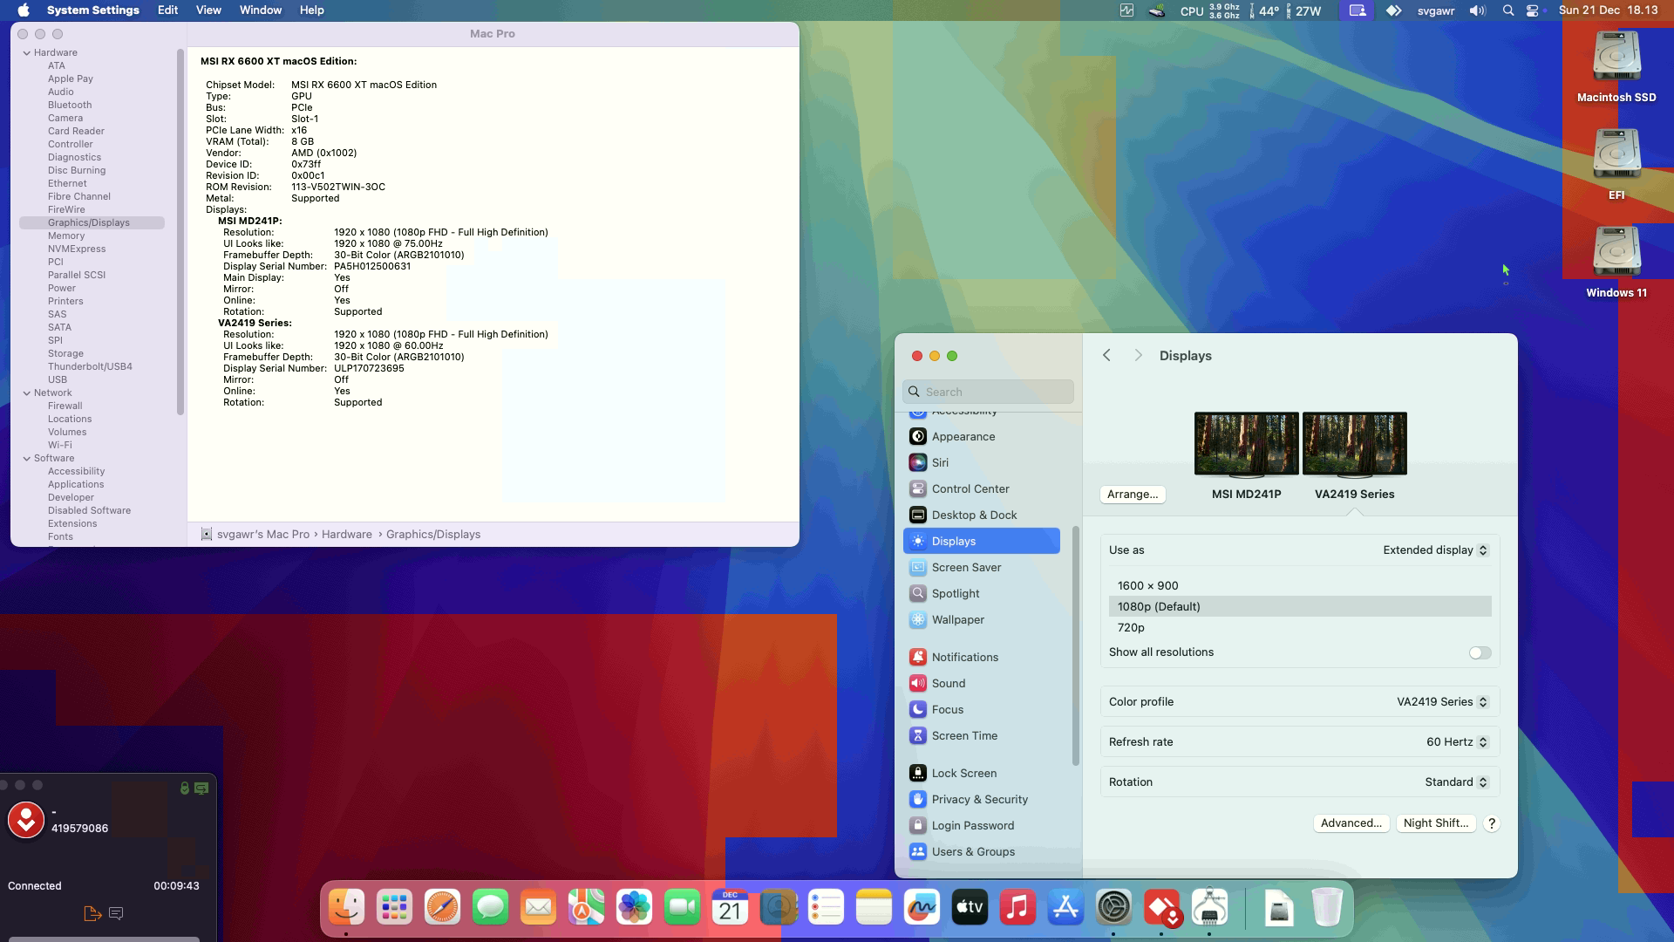Screen dimensions: 1674x942
Task: Open Control Center in menu bar
Action: pyautogui.click(x=1533, y=10)
